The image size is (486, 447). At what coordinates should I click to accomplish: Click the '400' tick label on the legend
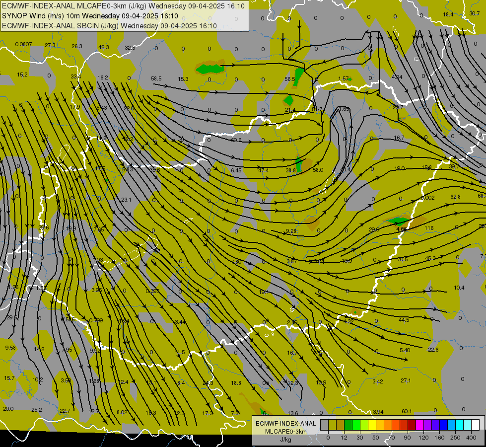pyautogui.click(x=471, y=438)
